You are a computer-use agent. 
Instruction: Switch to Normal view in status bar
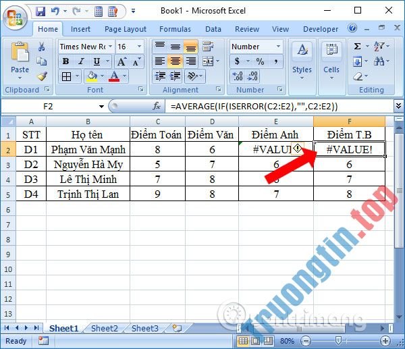tap(243, 342)
